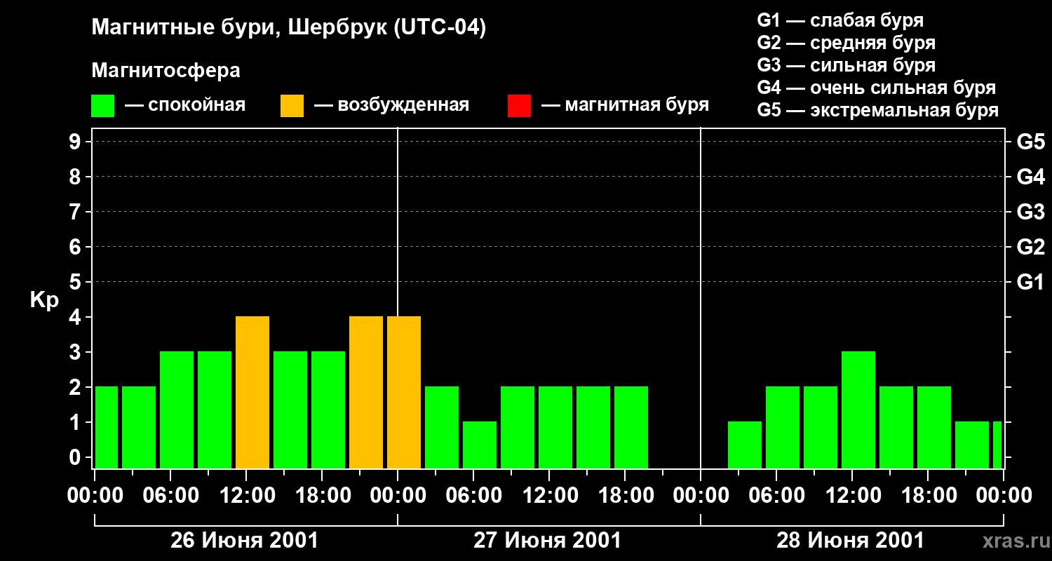Pick the green Kp 3 bar over 12:00 on 28 June
The height and width of the screenshot is (561, 1052).
tap(858, 410)
